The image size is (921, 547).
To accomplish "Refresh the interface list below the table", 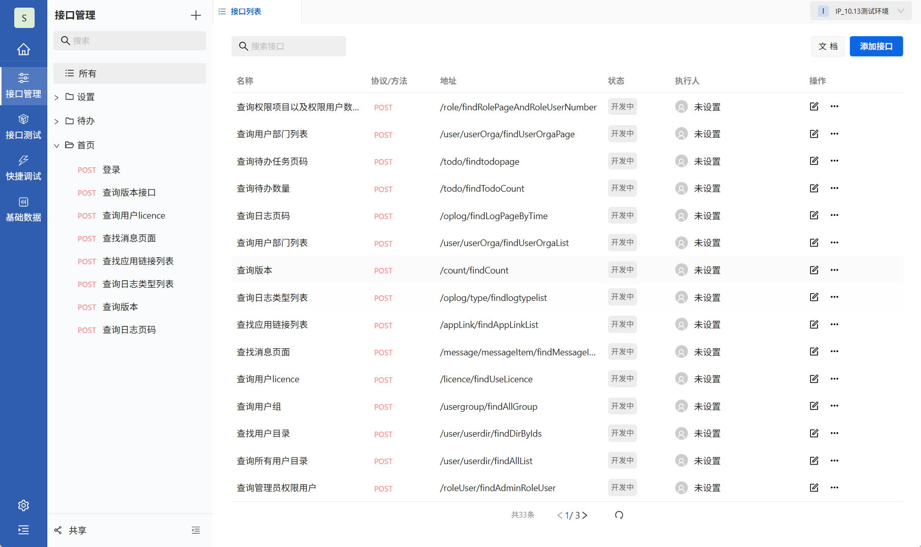I will pos(619,515).
